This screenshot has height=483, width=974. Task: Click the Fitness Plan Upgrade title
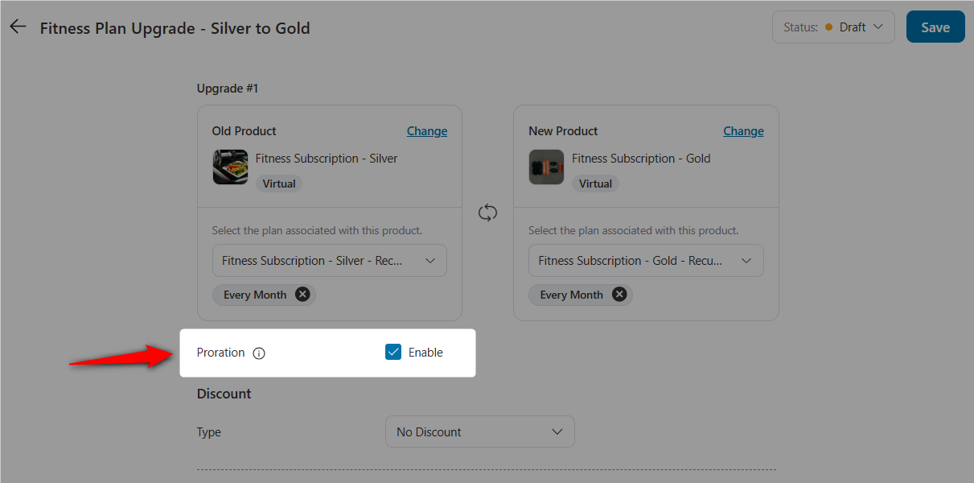point(175,28)
